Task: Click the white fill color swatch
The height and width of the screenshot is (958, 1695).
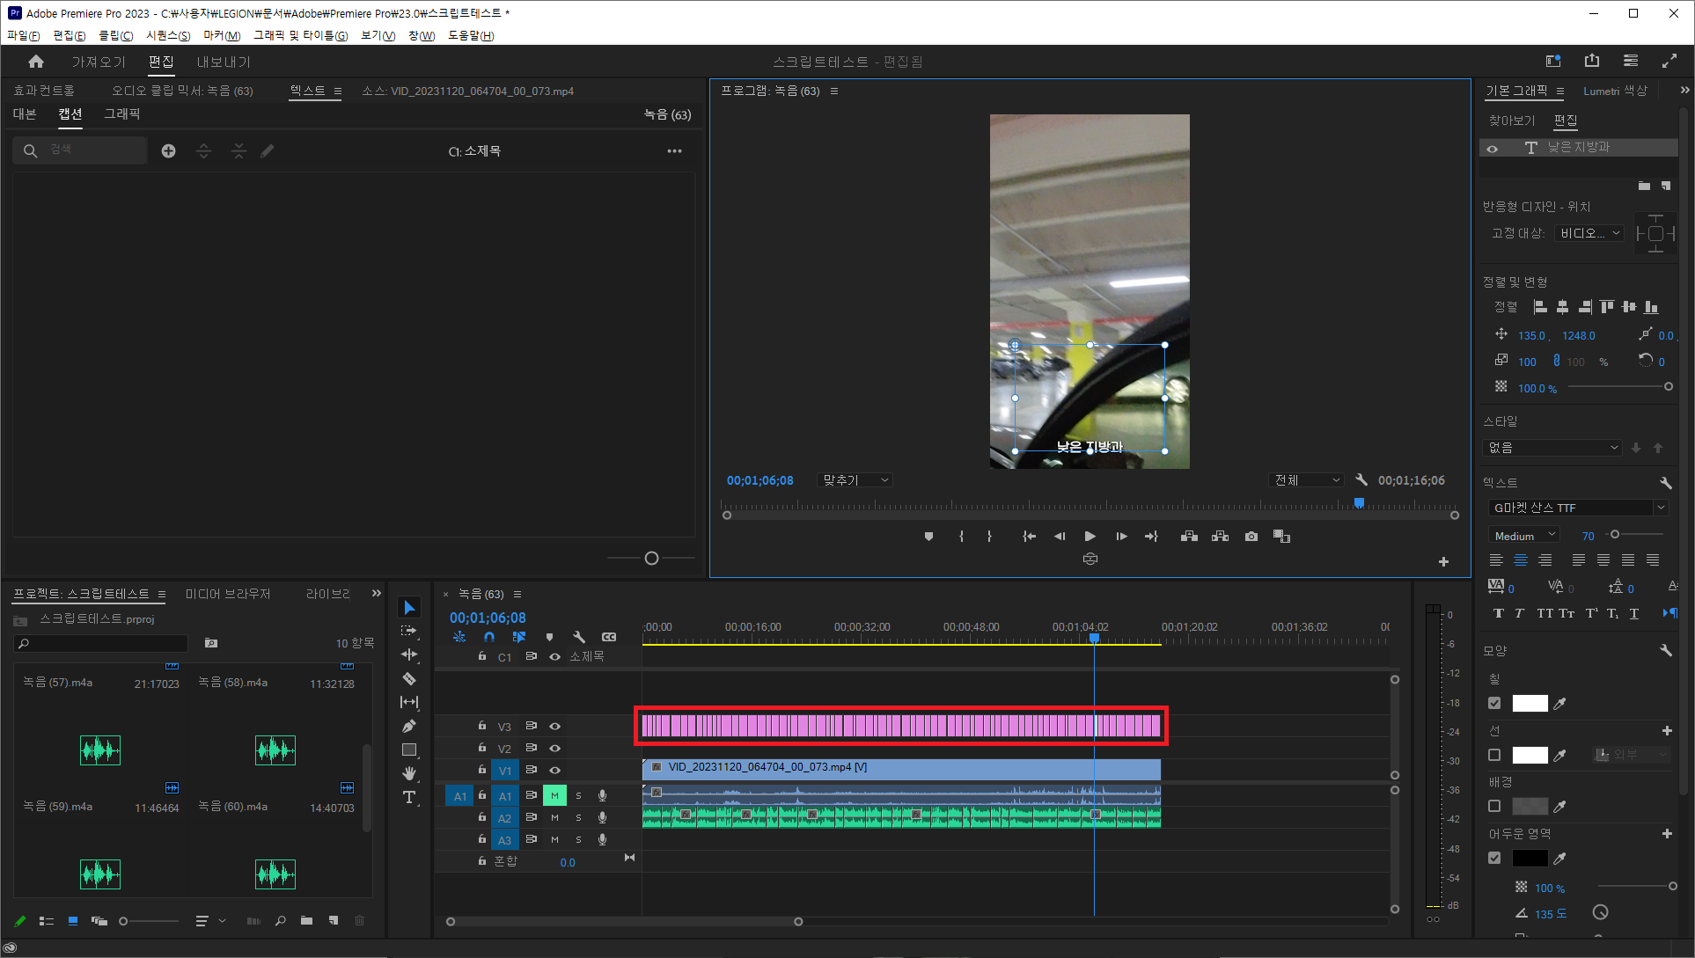Action: (x=1530, y=703)
